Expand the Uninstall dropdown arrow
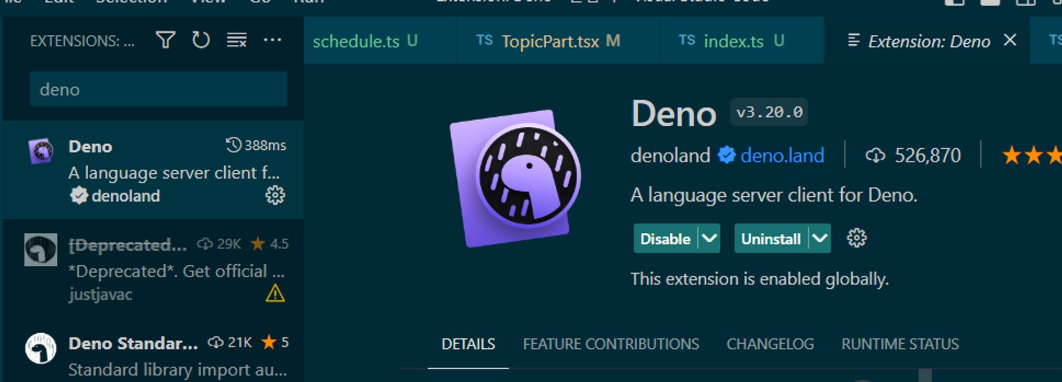This screenshot has width=1062, height=382. pos(820,239)
